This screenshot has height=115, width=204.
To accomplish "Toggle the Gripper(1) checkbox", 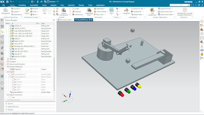I will pos(11,69).
